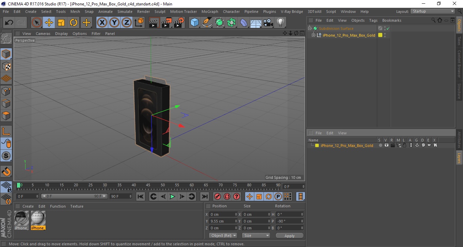
Task: Select second iPhone_ material thumbnail
Action: point(38,220)
